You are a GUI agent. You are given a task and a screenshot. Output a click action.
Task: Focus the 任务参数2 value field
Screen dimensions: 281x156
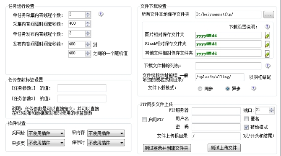tap(82, 99)
